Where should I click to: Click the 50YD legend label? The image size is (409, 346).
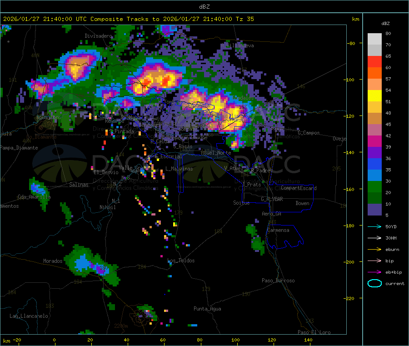[x=391, y=226]
